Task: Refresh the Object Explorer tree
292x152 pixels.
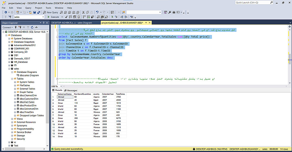Action: click(33, 27)
